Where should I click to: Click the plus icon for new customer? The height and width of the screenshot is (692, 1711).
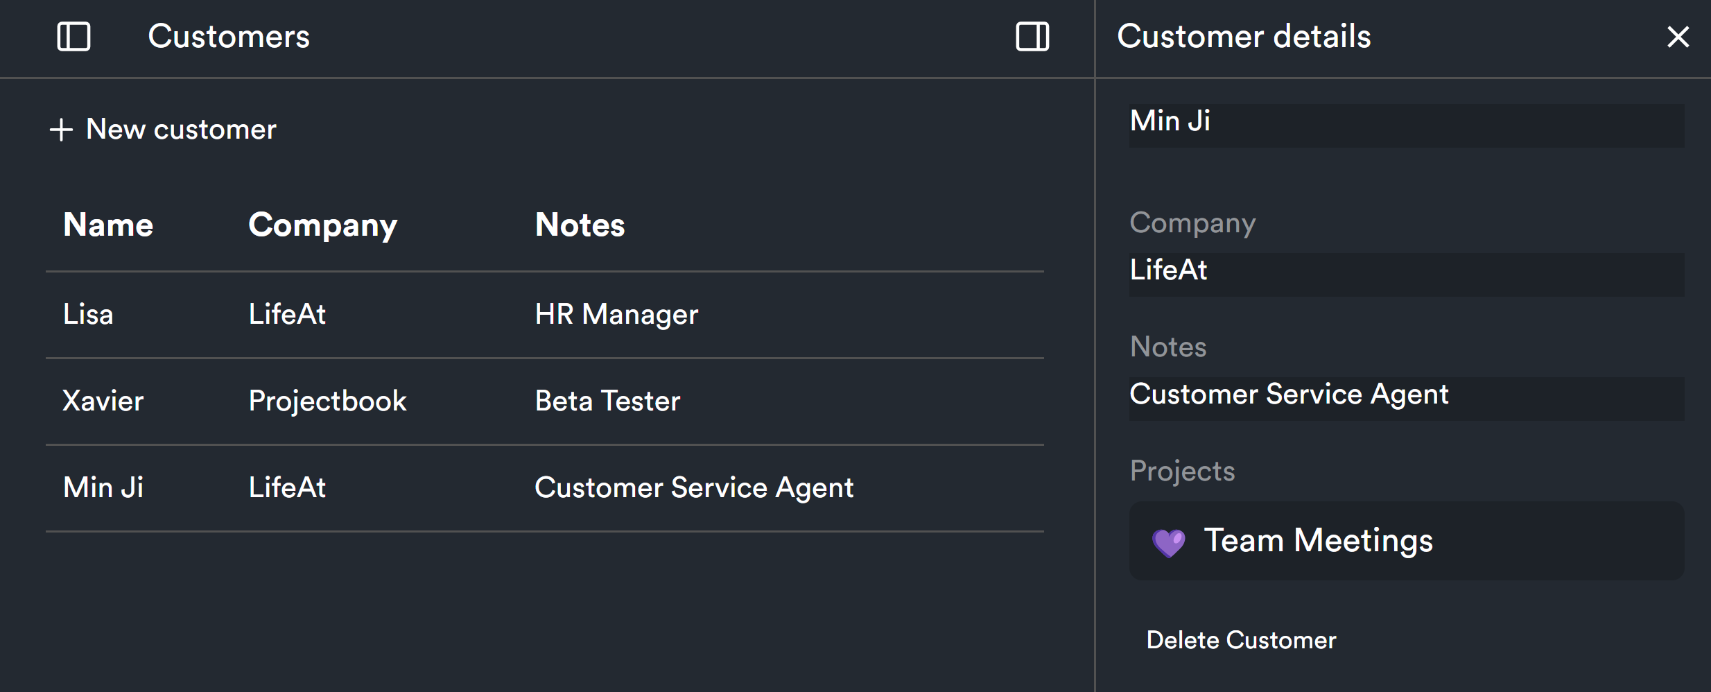click(62, 130)
